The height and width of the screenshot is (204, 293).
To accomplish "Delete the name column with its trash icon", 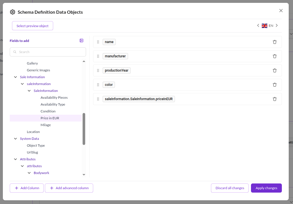I will pyautogui.click(x=274, y=42).
